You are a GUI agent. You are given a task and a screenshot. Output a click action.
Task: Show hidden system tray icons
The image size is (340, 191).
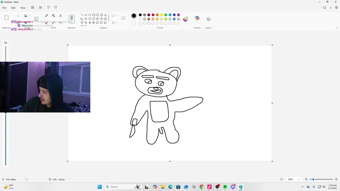pyautogui.click(x=302, y=187)
